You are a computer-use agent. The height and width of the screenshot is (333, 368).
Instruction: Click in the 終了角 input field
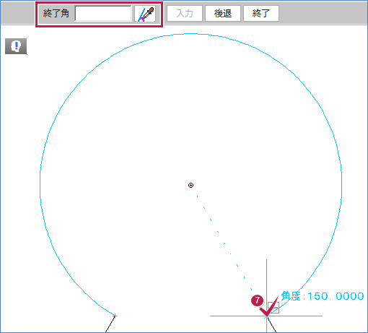click(x=103, y=14)
